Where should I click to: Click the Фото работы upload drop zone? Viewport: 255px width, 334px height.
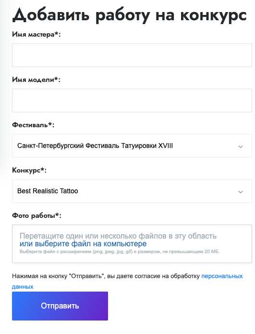click(132, 244)
